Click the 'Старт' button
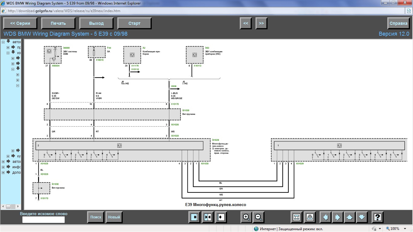This screenshot has height=232, width=413. pyautogui.click(x=135, y=23)
